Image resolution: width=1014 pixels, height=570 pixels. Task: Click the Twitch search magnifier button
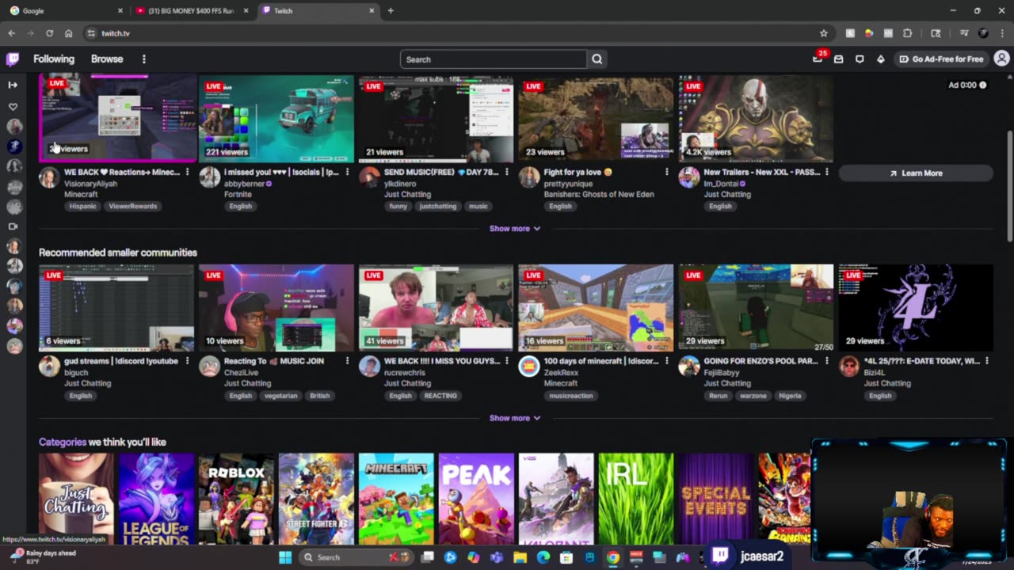pos(597,59)
